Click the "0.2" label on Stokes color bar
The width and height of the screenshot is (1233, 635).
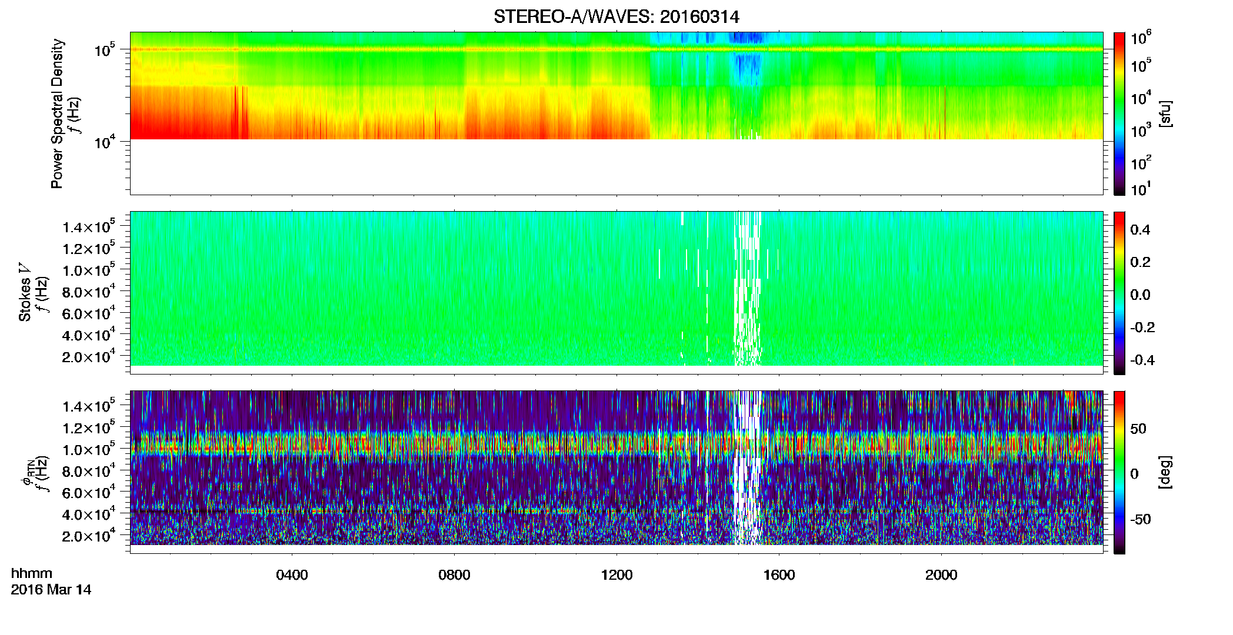[1140, 262]
